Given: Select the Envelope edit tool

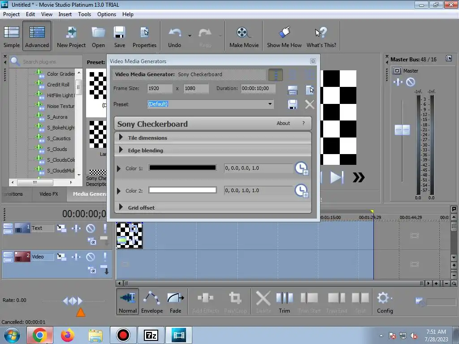Looking at the screenshot, I should click(152, 302).
